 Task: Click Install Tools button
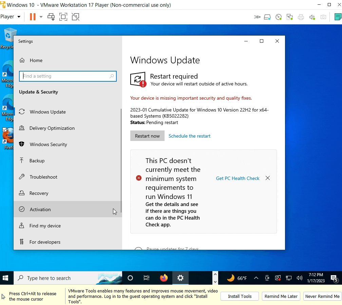(240, 296)
